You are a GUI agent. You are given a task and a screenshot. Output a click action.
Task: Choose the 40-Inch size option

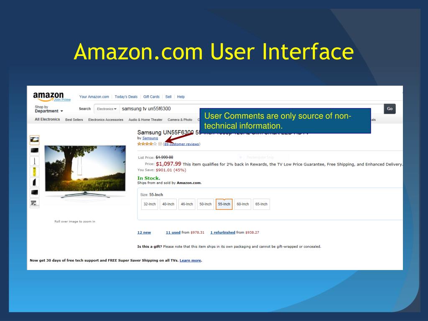point(168,204)
